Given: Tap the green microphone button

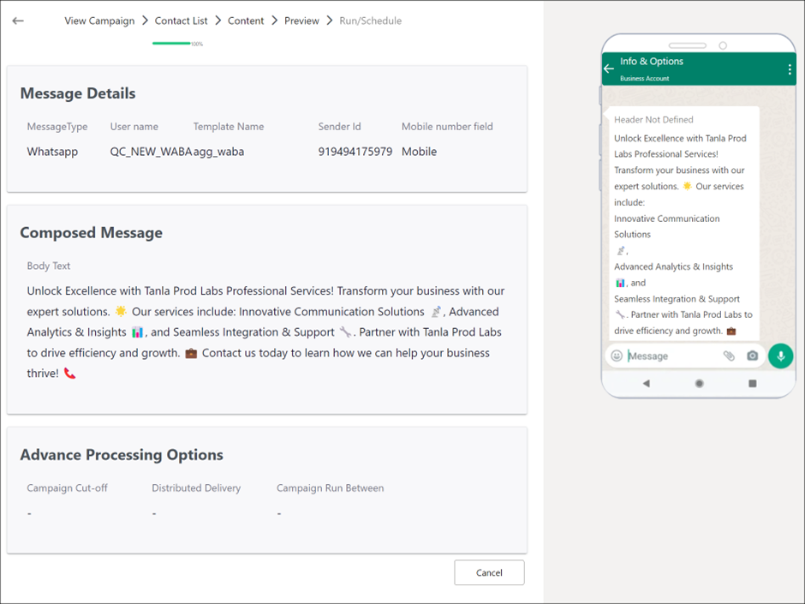Looking at the screenshot, I should pos(780,356).
